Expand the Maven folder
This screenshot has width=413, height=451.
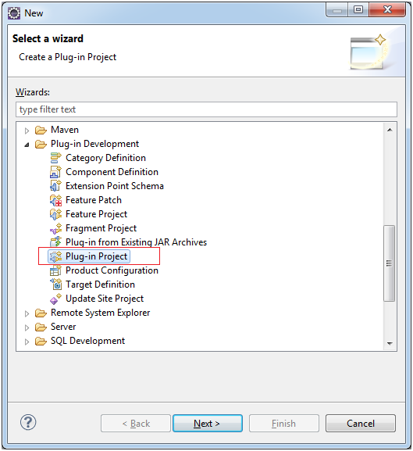click(x=27, y=131)
